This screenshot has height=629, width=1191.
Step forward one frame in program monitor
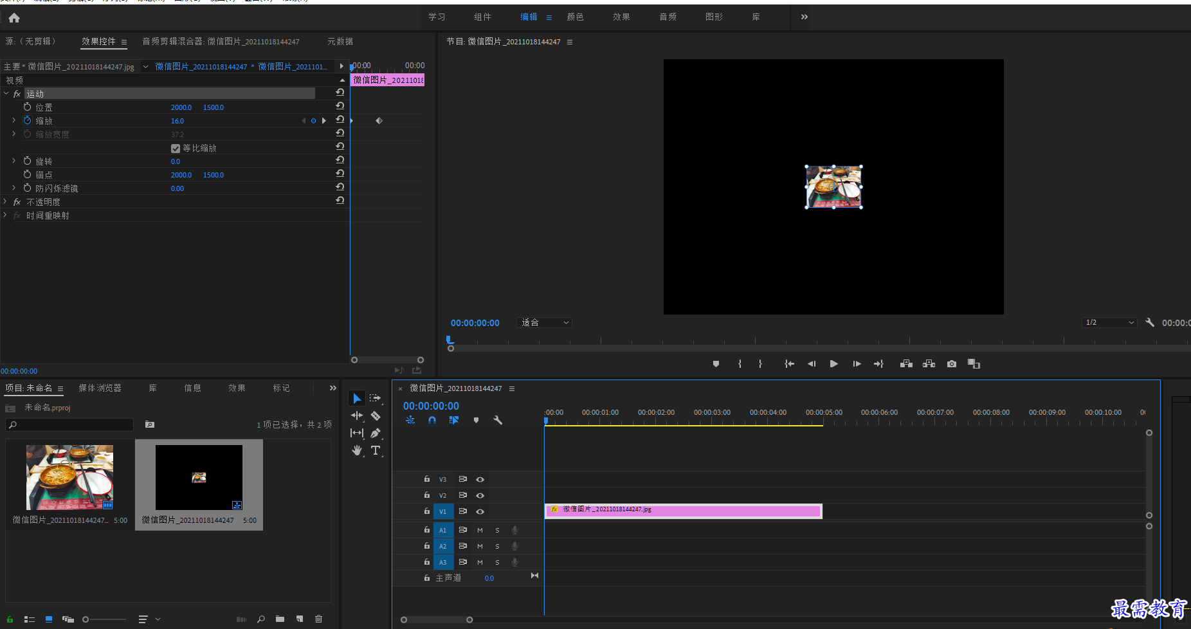[857, 364]
